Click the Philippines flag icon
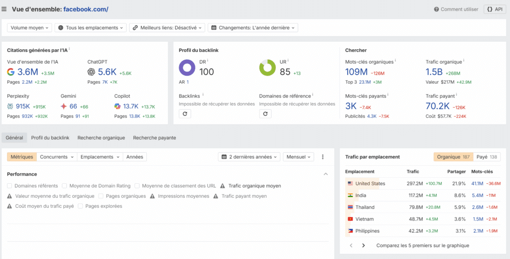This screenshot has width=510, height=259. (x=350, y=231)
